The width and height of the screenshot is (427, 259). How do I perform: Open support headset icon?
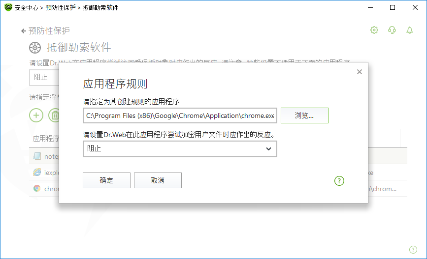(x=392, y=30)
